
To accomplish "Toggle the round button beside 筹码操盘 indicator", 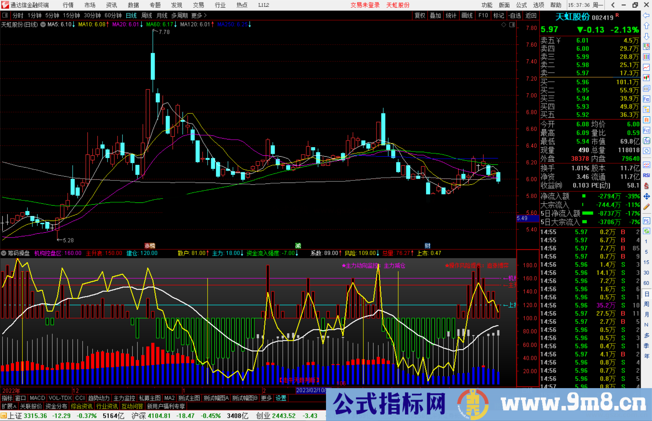I will pos(4,253).
